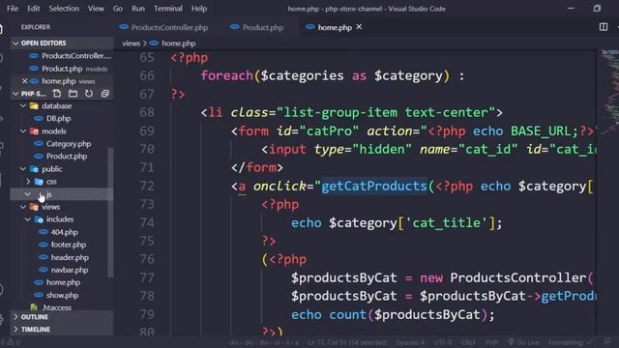Open show.php file
This screenshot has height=348, width=619.
pos(62,295)
